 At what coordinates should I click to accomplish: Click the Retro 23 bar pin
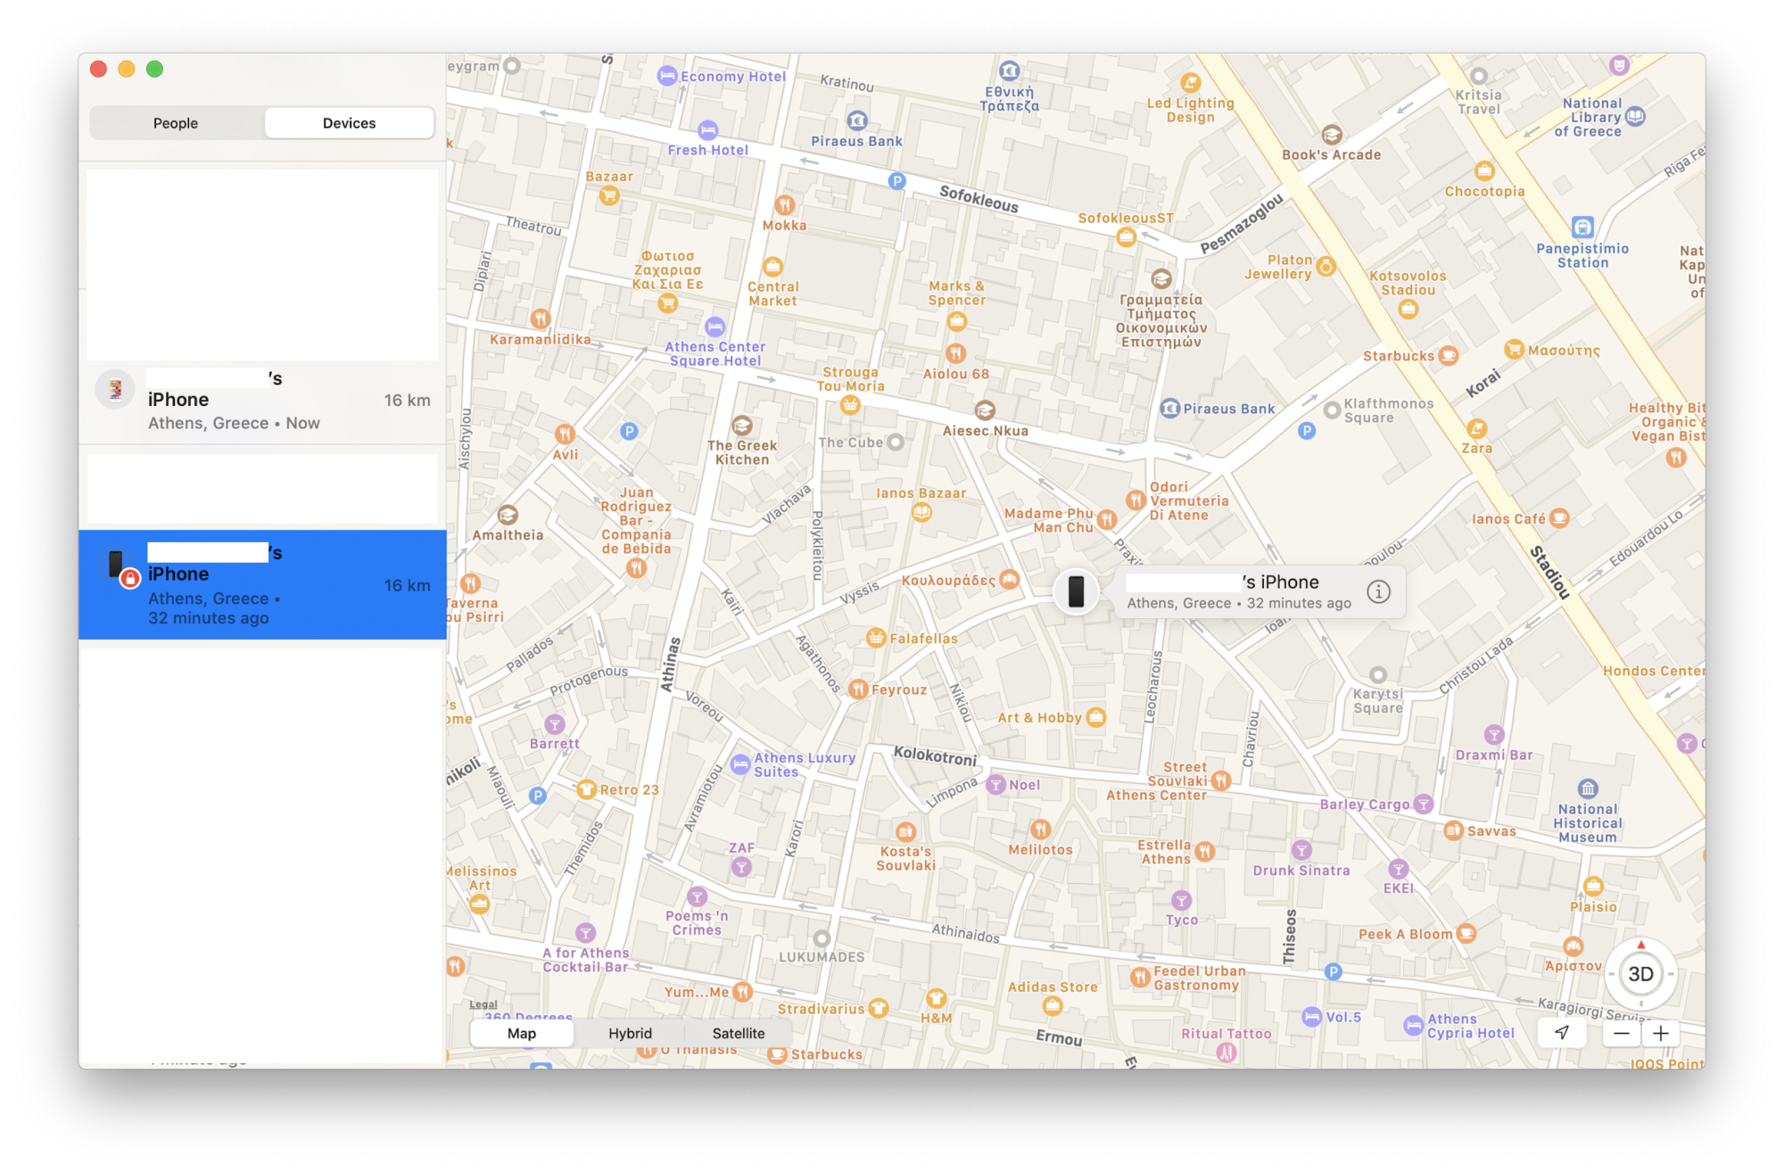click(586, 789)
